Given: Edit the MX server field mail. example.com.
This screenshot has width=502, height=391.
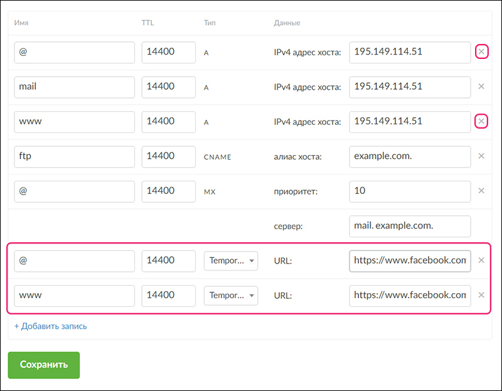Looking at the screenshot, I should click(x=409, y=226).
